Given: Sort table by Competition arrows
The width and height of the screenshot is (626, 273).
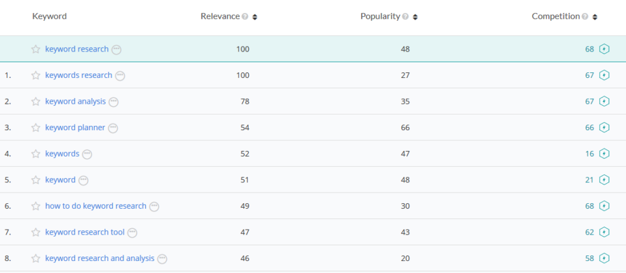Looking at the screenshot, I should [x=595, y=17].
